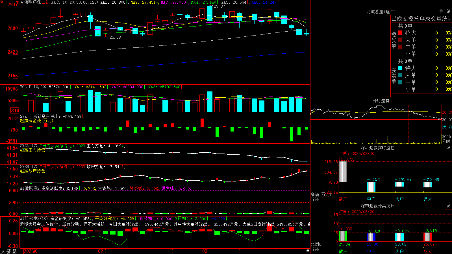
Task: Click the 22.86 中户 ratio bar
Action: 371,237
